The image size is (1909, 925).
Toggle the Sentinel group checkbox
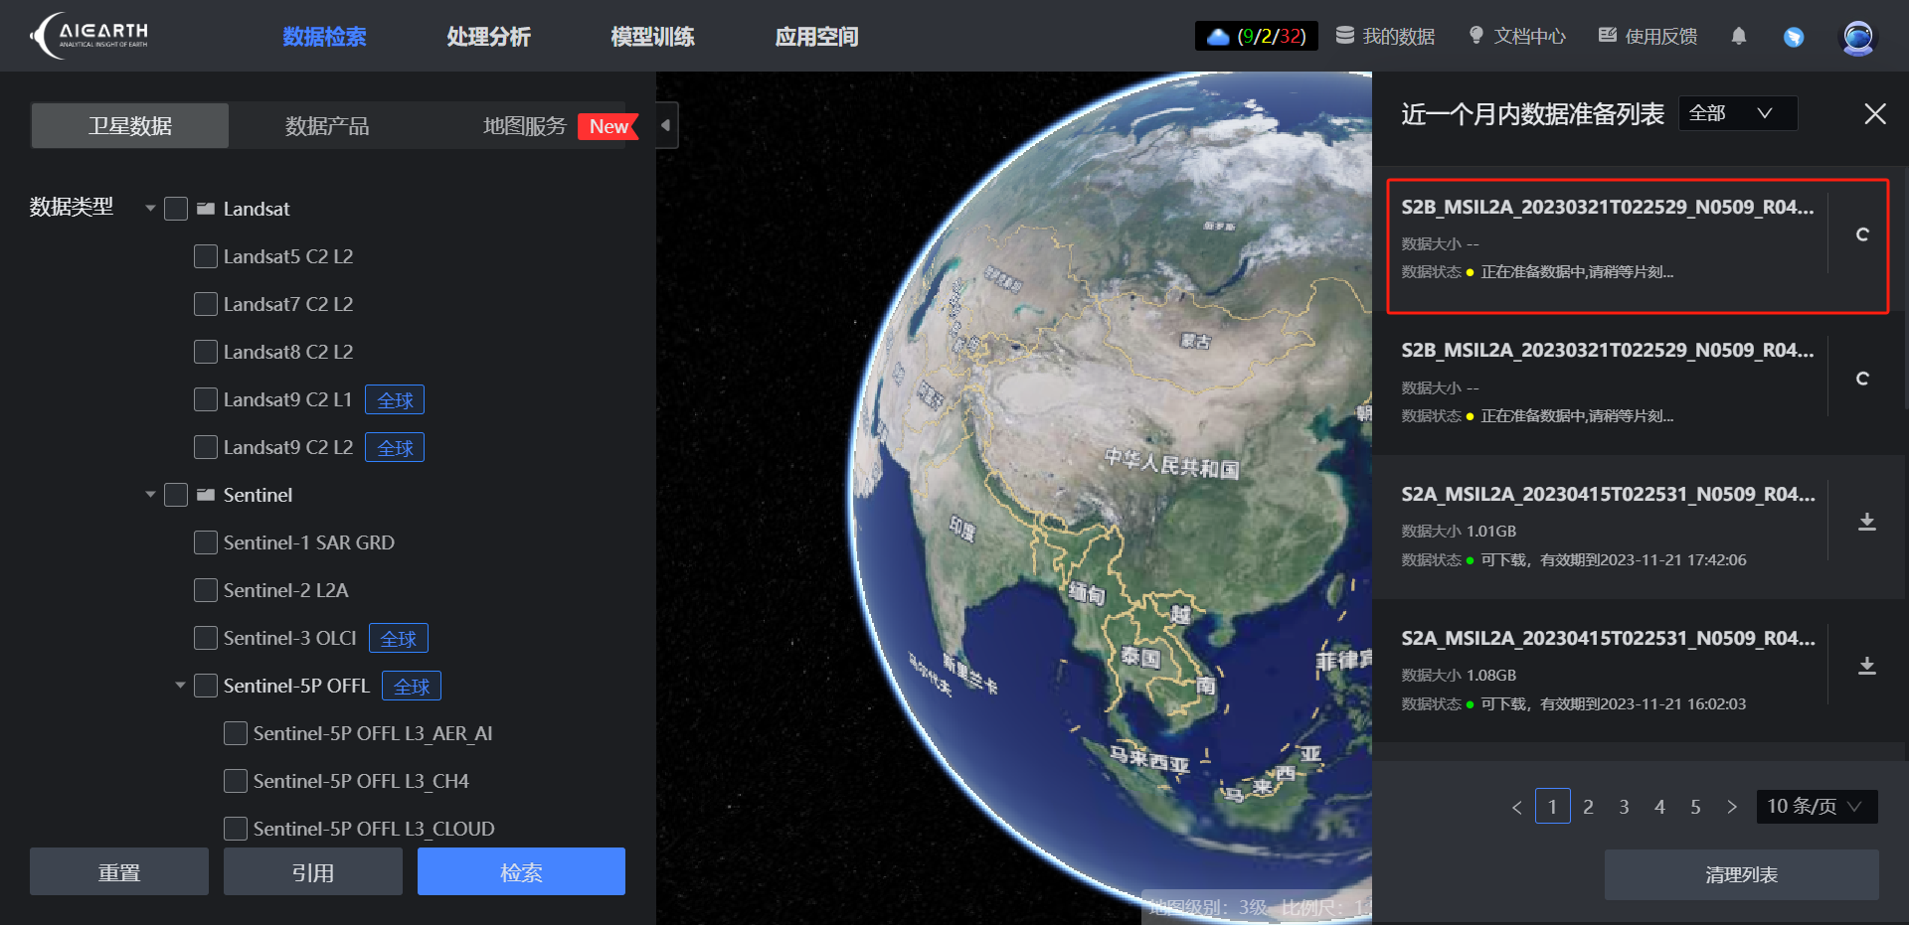(176, 495)
